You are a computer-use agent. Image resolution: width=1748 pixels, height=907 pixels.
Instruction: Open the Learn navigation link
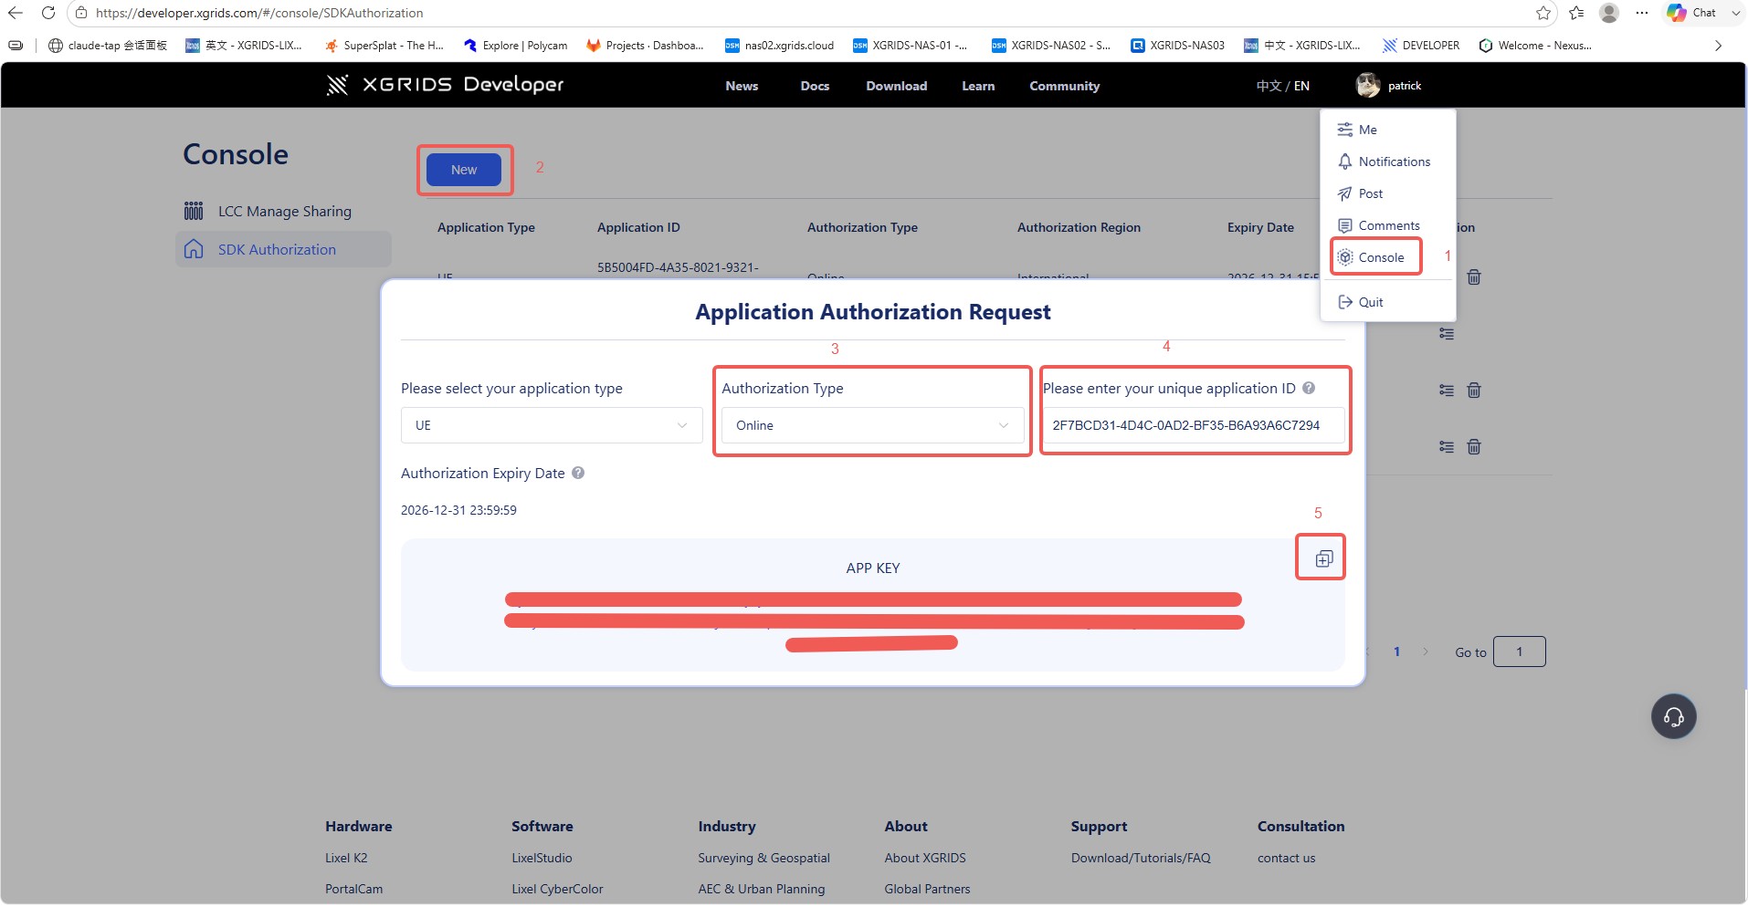click(978, 86)
